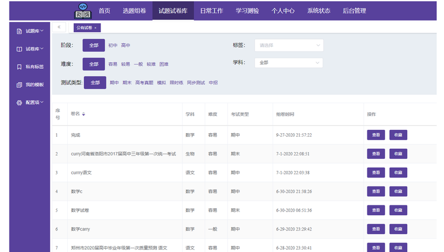Click 收藏 for 数学c
Screen dimensions: 444x252
point(398,191)
